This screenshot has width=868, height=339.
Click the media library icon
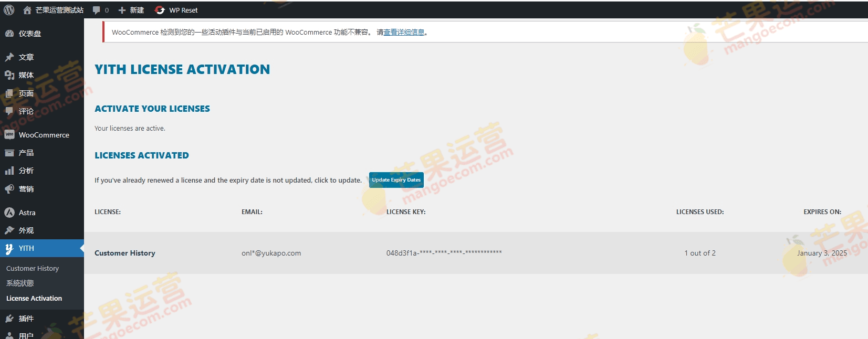[x=9, y=75]
